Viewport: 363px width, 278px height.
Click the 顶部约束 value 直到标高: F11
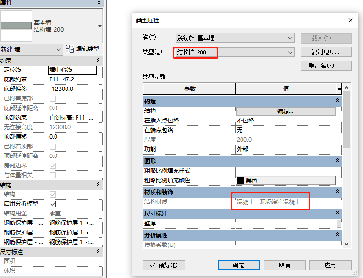click(72, 118)
